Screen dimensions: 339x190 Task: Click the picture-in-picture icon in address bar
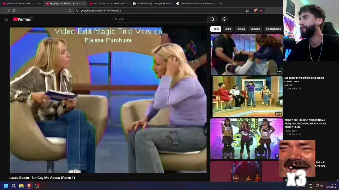pos(248,11)
